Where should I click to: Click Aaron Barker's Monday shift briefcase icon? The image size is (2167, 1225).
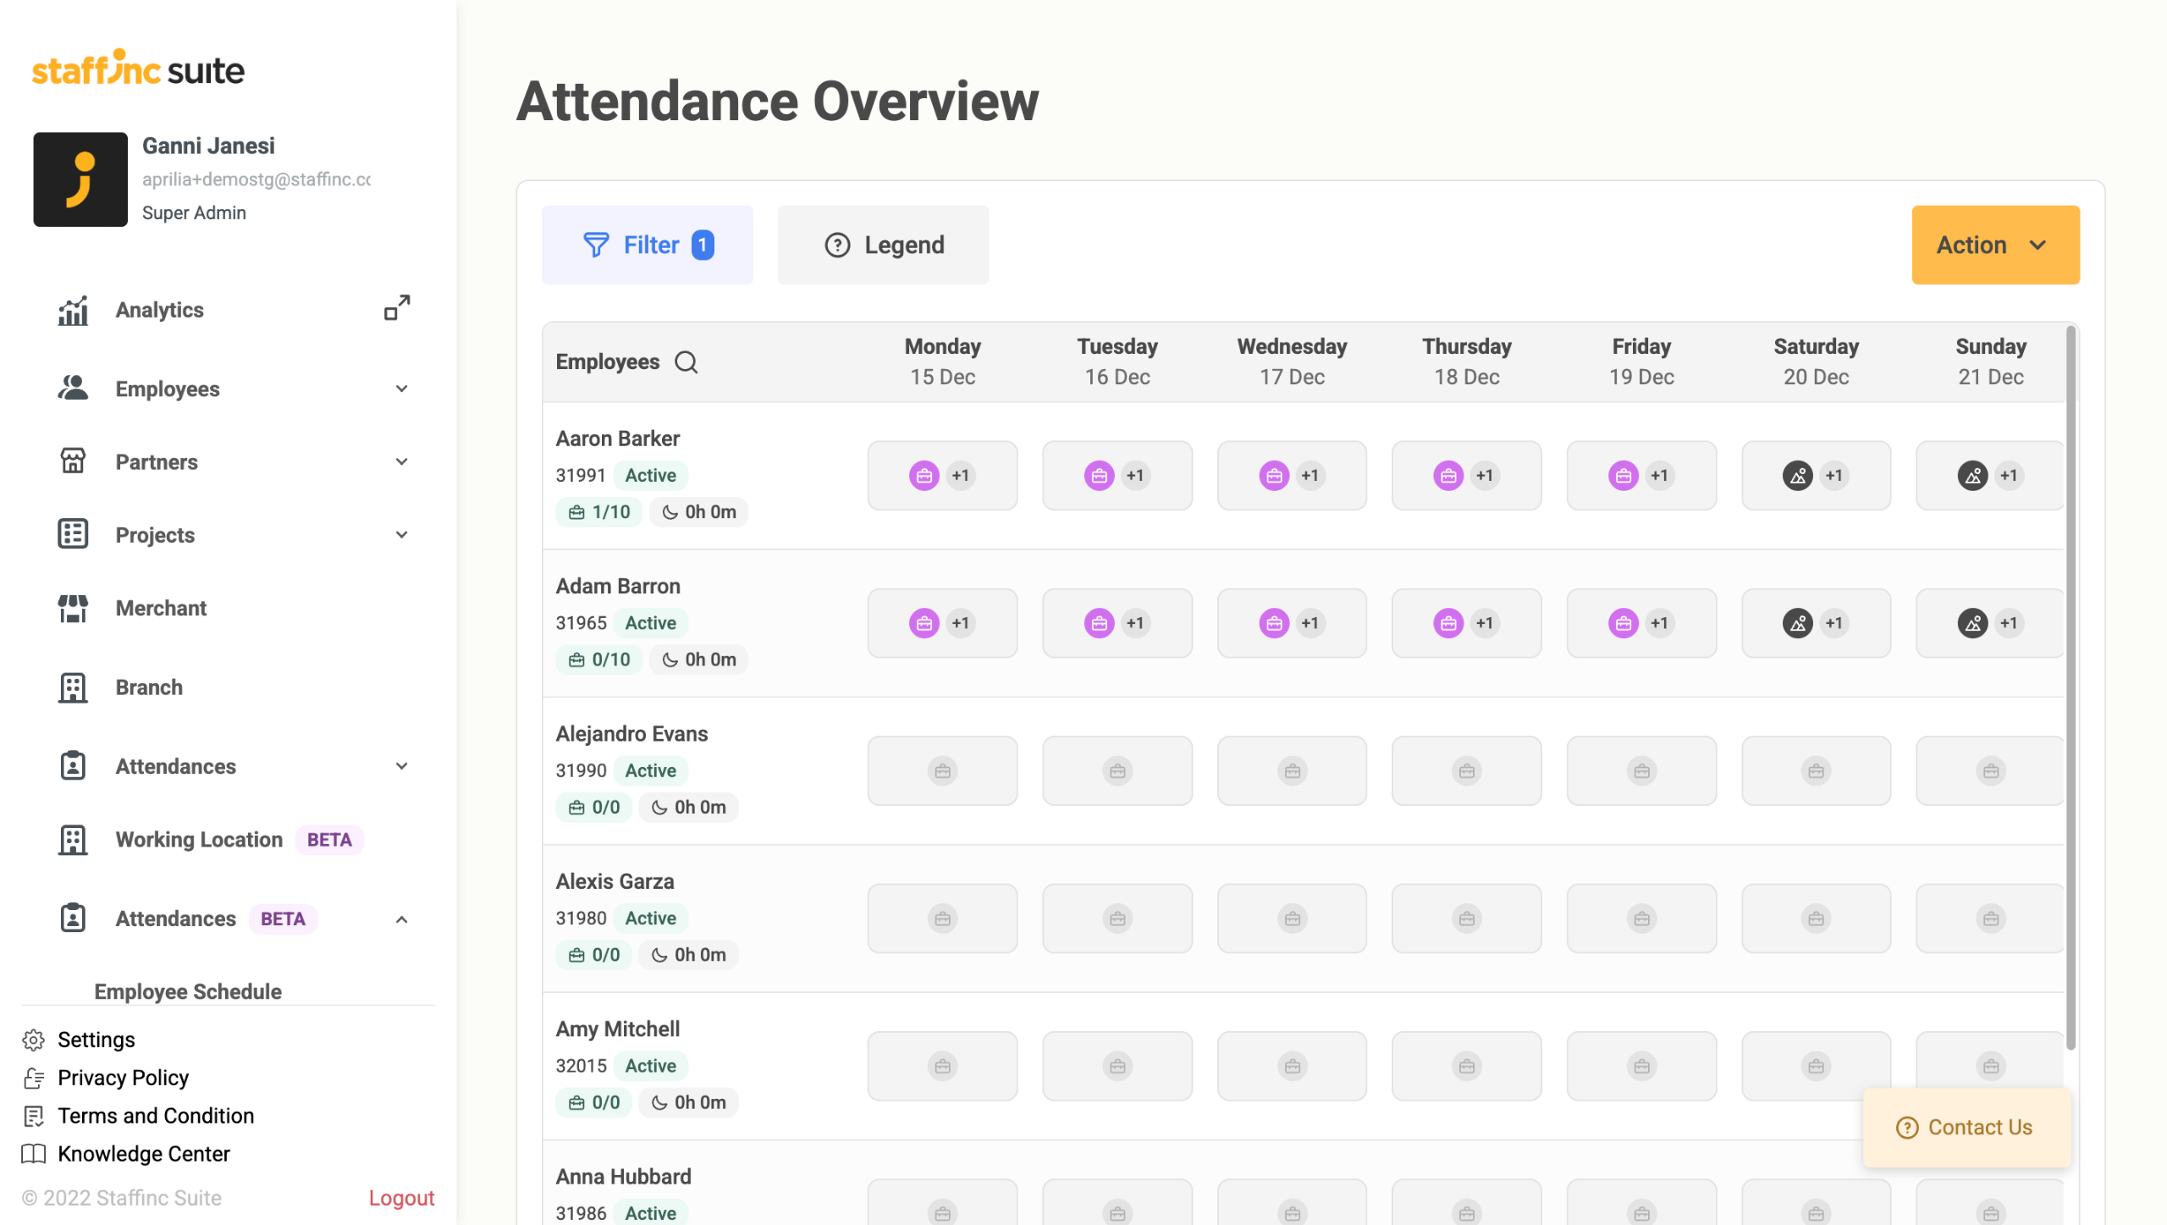(924, 476)
